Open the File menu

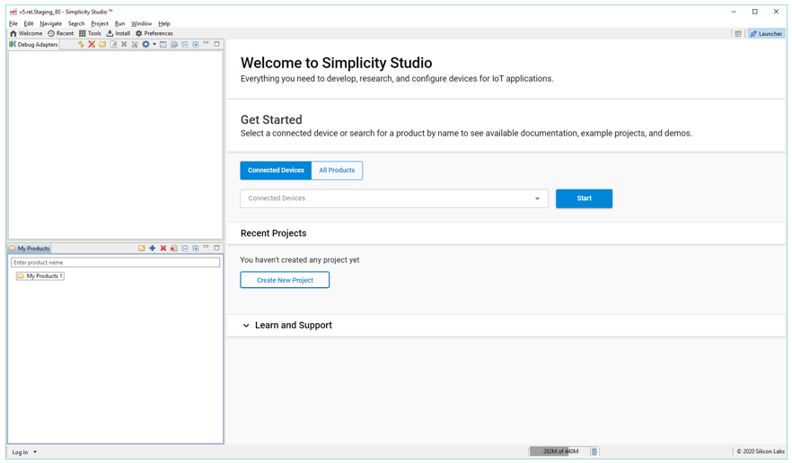coord(13,23)
